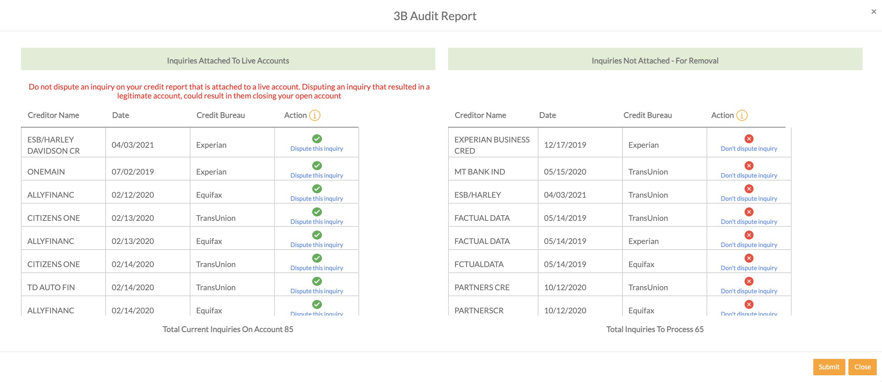Select the ONEMAIN creditor name cell
The width and height of the screenshot is (882, 382).
tap(63, 169)
